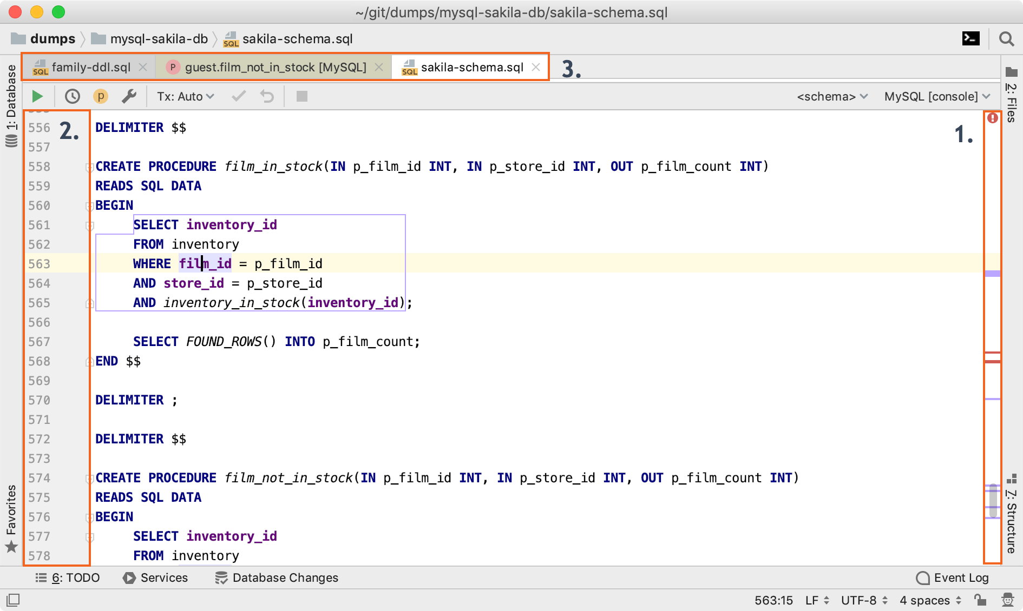
Task: Open the Event Log panel
Action: [x=953, y=577]
